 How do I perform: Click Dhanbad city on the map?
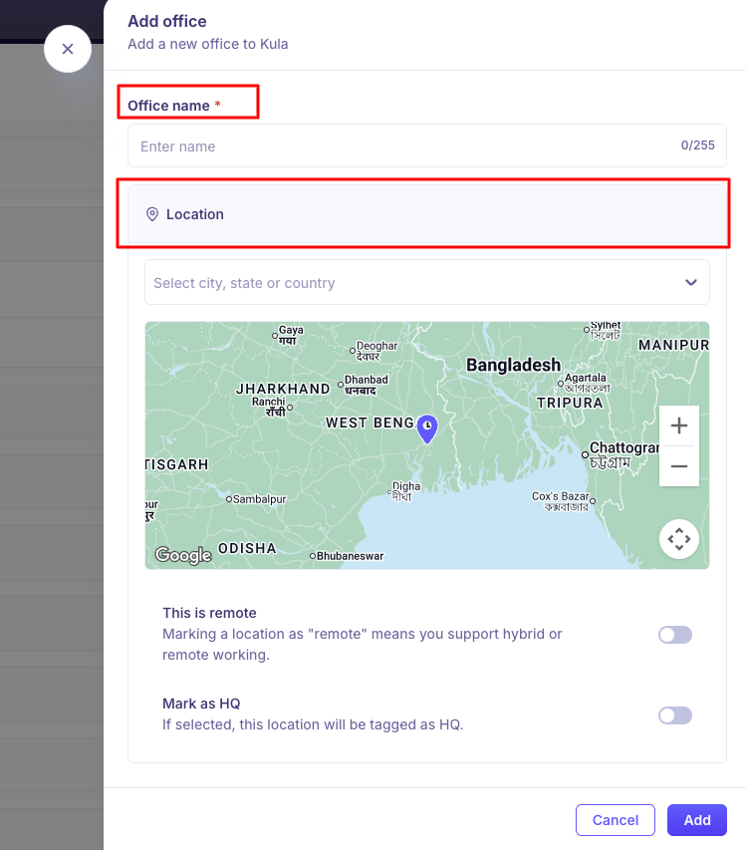point(366,381)
